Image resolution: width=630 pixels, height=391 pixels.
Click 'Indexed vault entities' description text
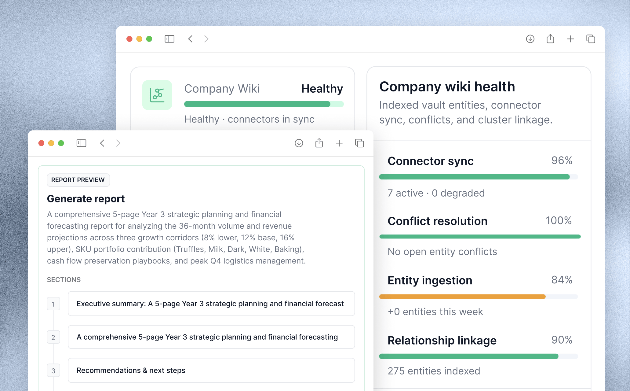coord(466,112)
